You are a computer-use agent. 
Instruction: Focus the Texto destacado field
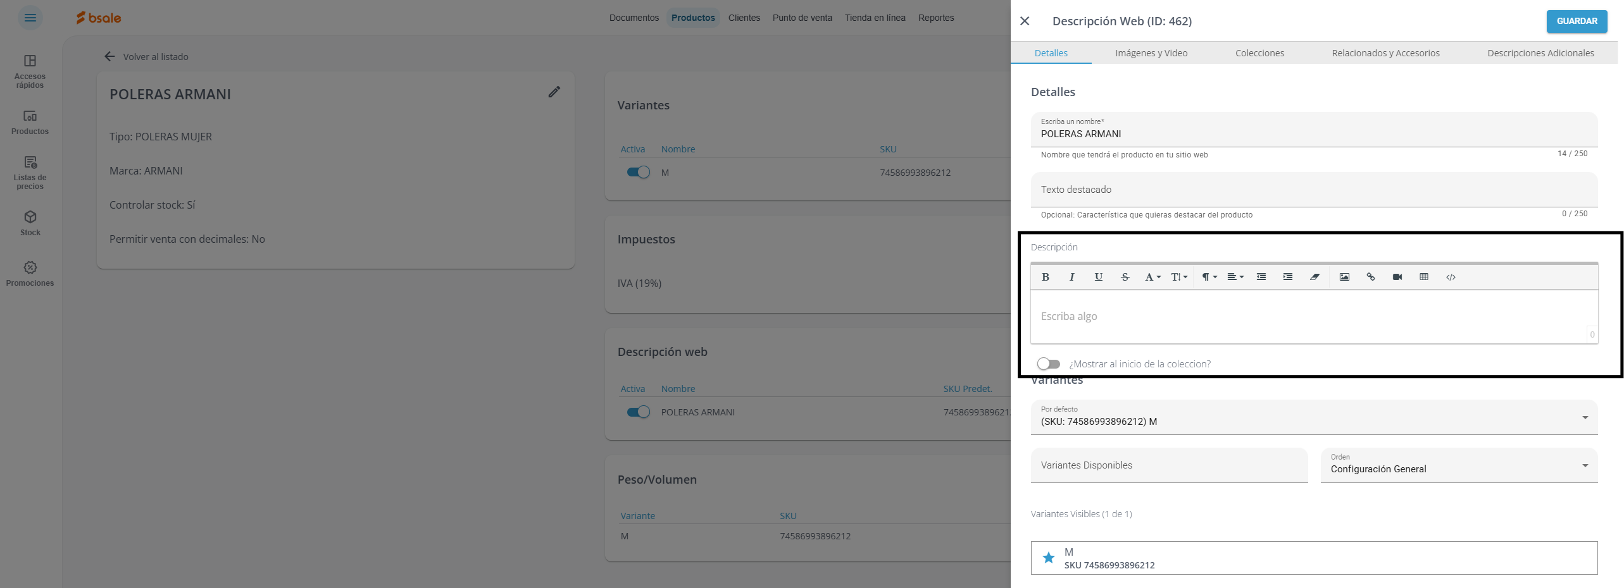tap(1314, 190)
